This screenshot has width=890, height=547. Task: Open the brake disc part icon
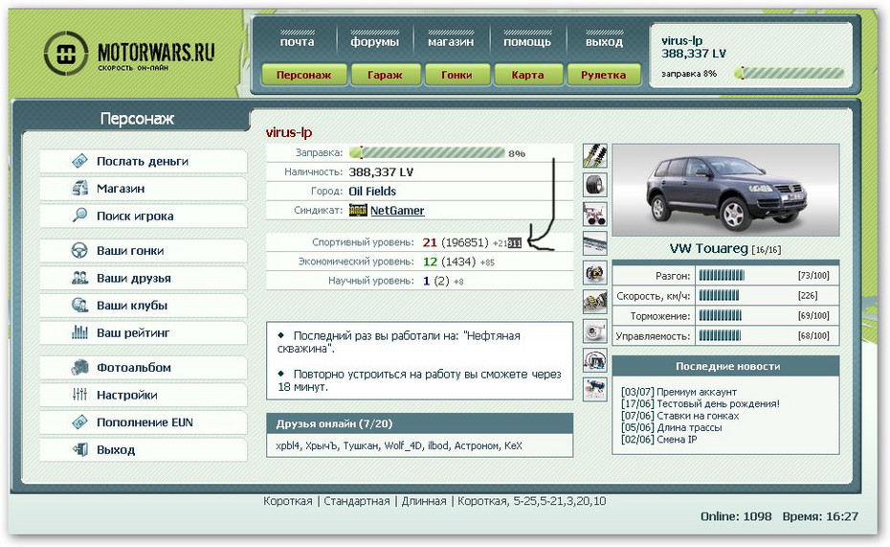595,273
